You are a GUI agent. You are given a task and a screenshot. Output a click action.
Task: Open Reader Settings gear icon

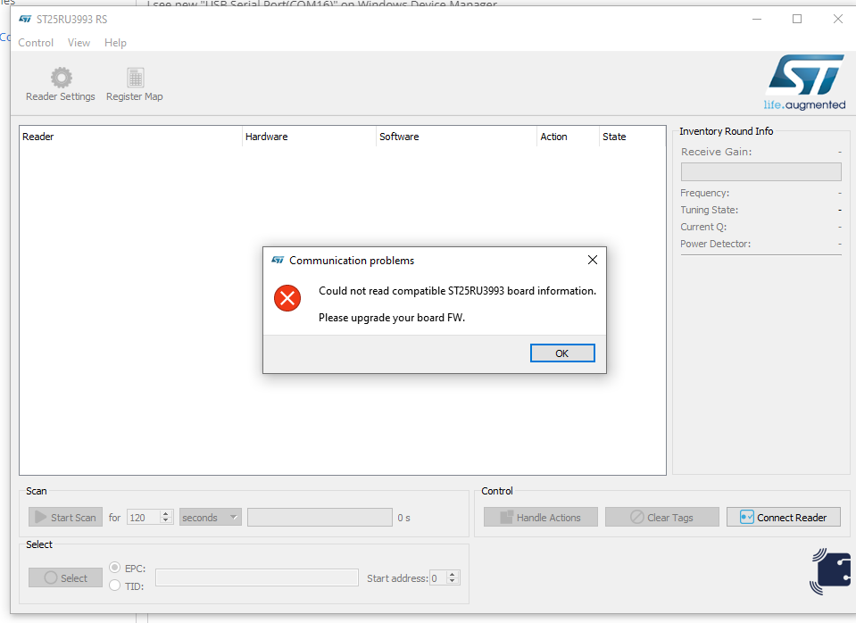pyautogui.click(x=61, y=78)
